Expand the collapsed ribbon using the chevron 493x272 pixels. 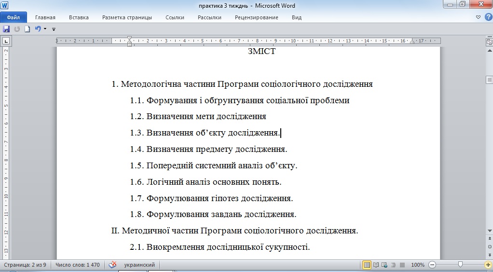click(478, 17)
